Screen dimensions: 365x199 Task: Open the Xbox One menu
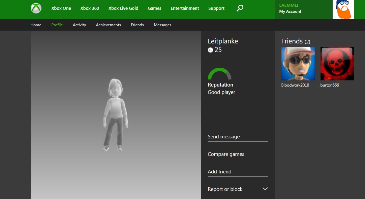(61, 8)
